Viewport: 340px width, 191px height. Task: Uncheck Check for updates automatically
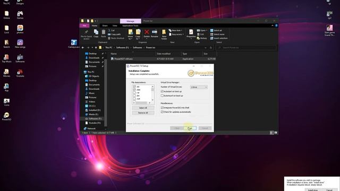[162, 112]
